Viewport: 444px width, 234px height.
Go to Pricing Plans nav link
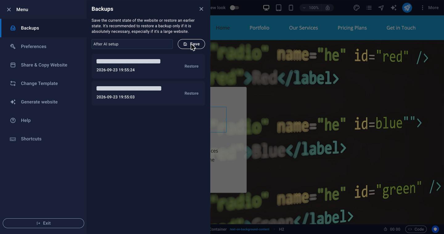click(x=352, y=28)
